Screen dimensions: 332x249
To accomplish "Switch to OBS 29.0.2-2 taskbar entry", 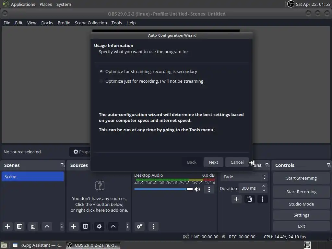I will pos(93,245).
